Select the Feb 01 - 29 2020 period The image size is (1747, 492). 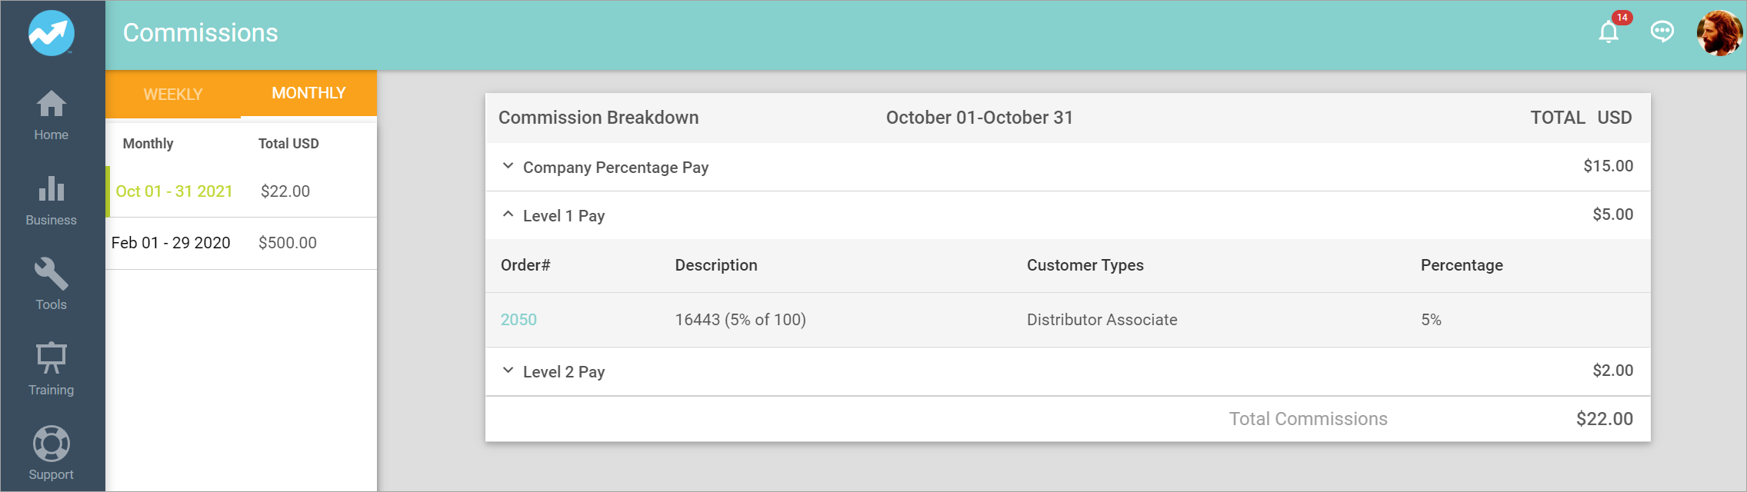click(171, 243)
